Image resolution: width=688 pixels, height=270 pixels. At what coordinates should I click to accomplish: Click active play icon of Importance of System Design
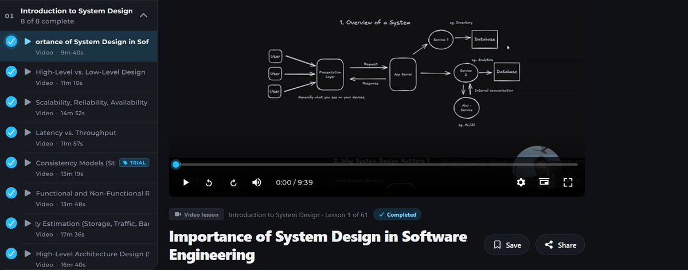coord(28,41)
